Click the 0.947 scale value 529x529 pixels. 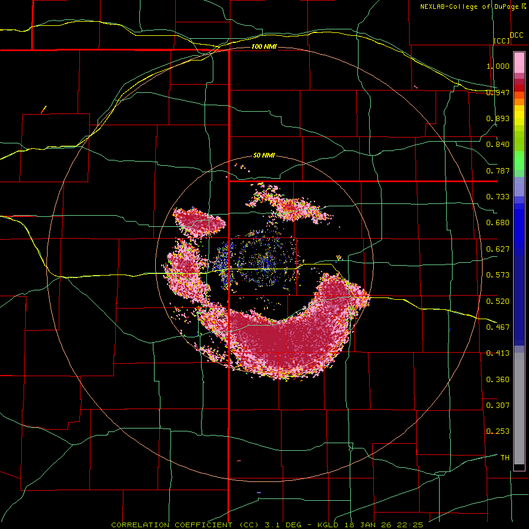498,92
